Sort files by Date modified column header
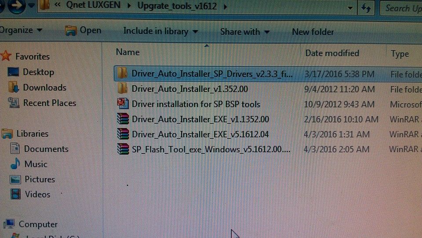The width and height of the screenshot is (422, 238). (x=332, y=53)
